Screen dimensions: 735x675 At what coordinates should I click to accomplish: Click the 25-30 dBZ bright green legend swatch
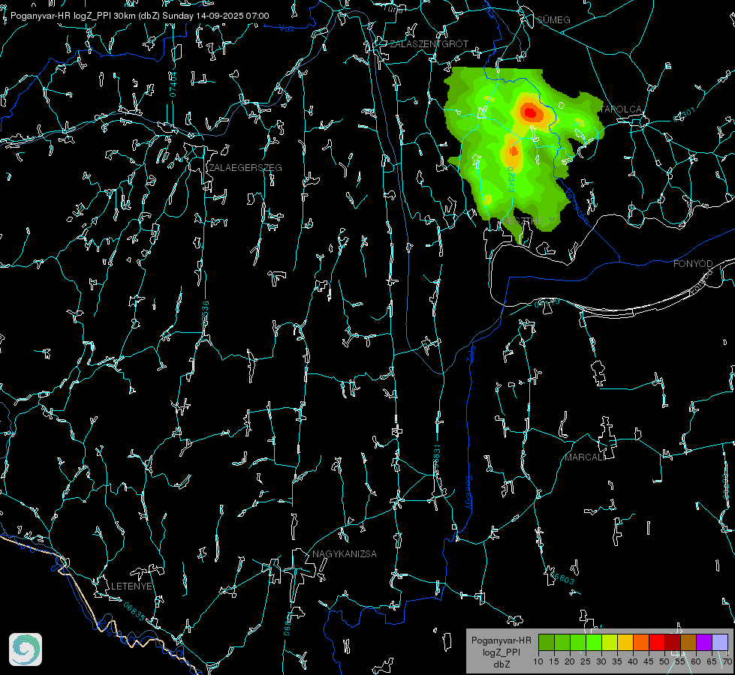pos(594,642)
